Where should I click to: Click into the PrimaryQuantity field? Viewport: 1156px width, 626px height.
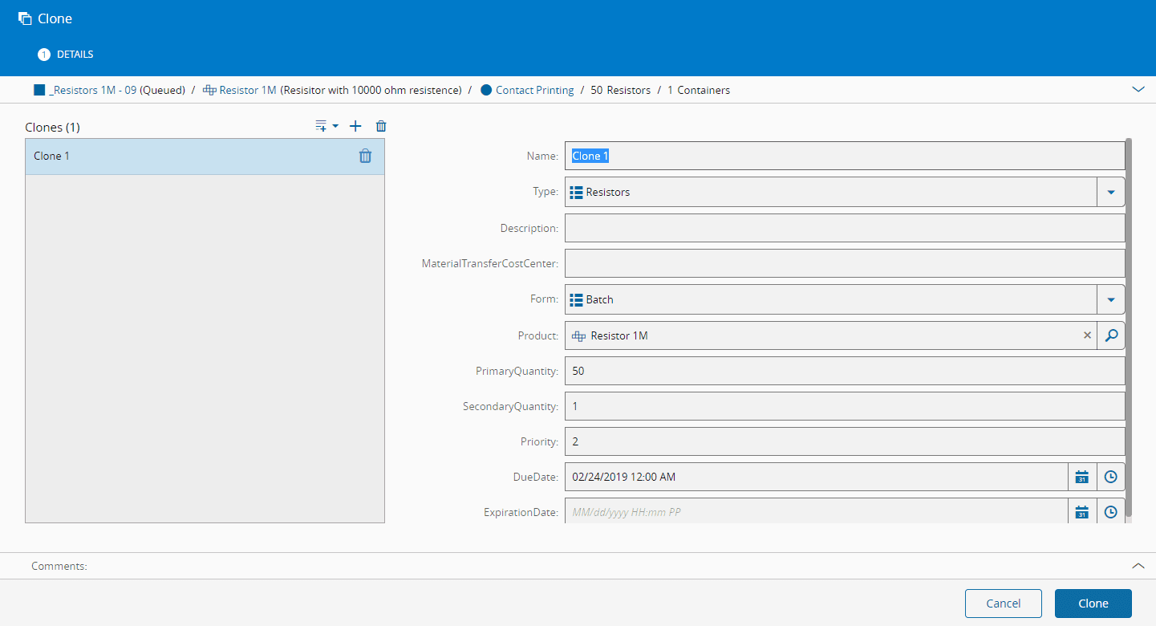click(x=842, y=371)
